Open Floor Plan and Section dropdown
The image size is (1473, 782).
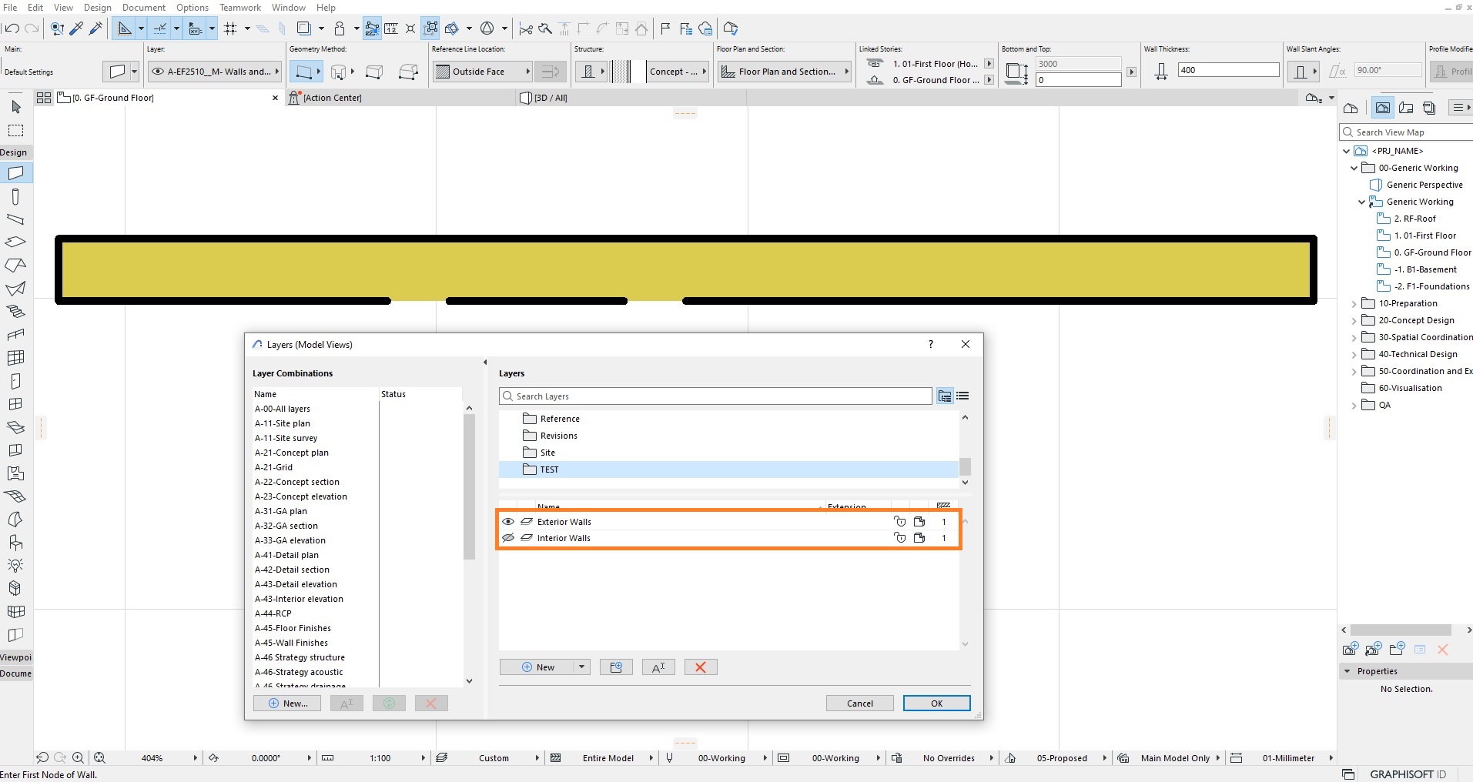(x=784, y=72)
